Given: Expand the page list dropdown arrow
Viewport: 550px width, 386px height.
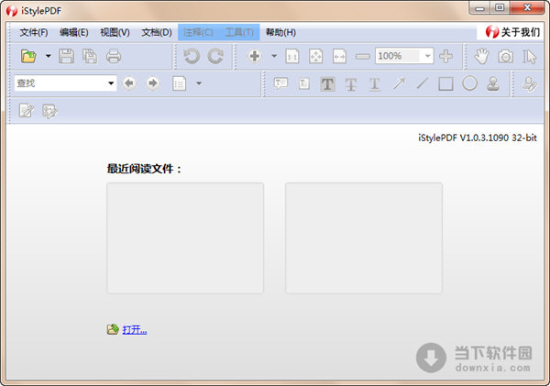Looking at the screenshot, I should click(x=199, y=83).
